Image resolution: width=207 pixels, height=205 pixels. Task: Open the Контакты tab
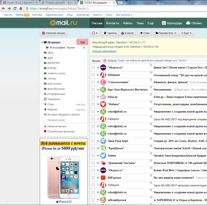pos(112,23)
